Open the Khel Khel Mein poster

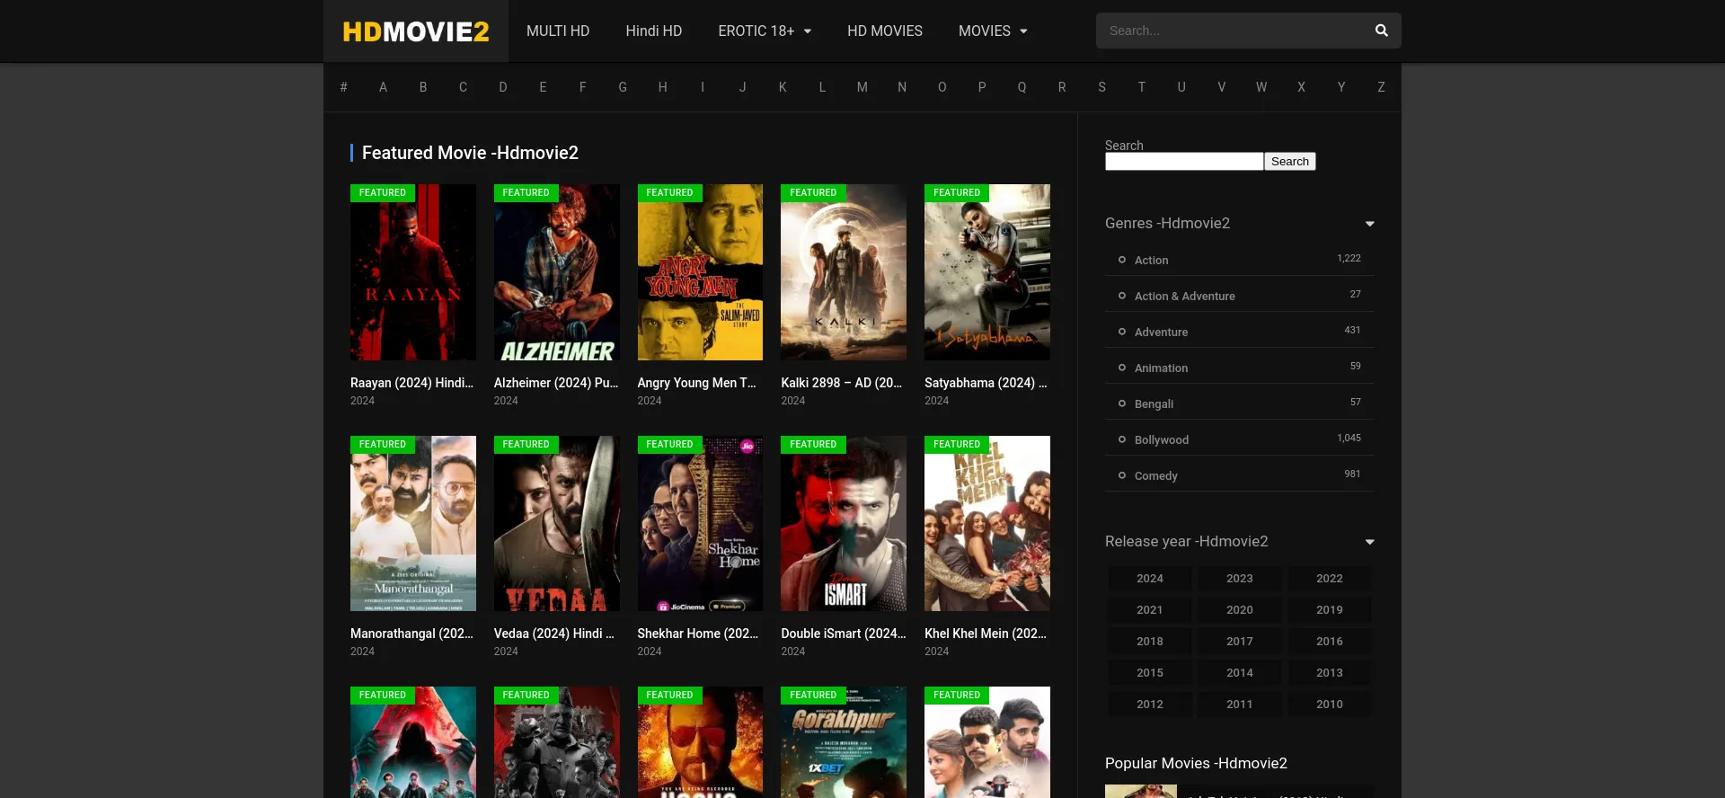pyautogui.click(x=987, y=524)
